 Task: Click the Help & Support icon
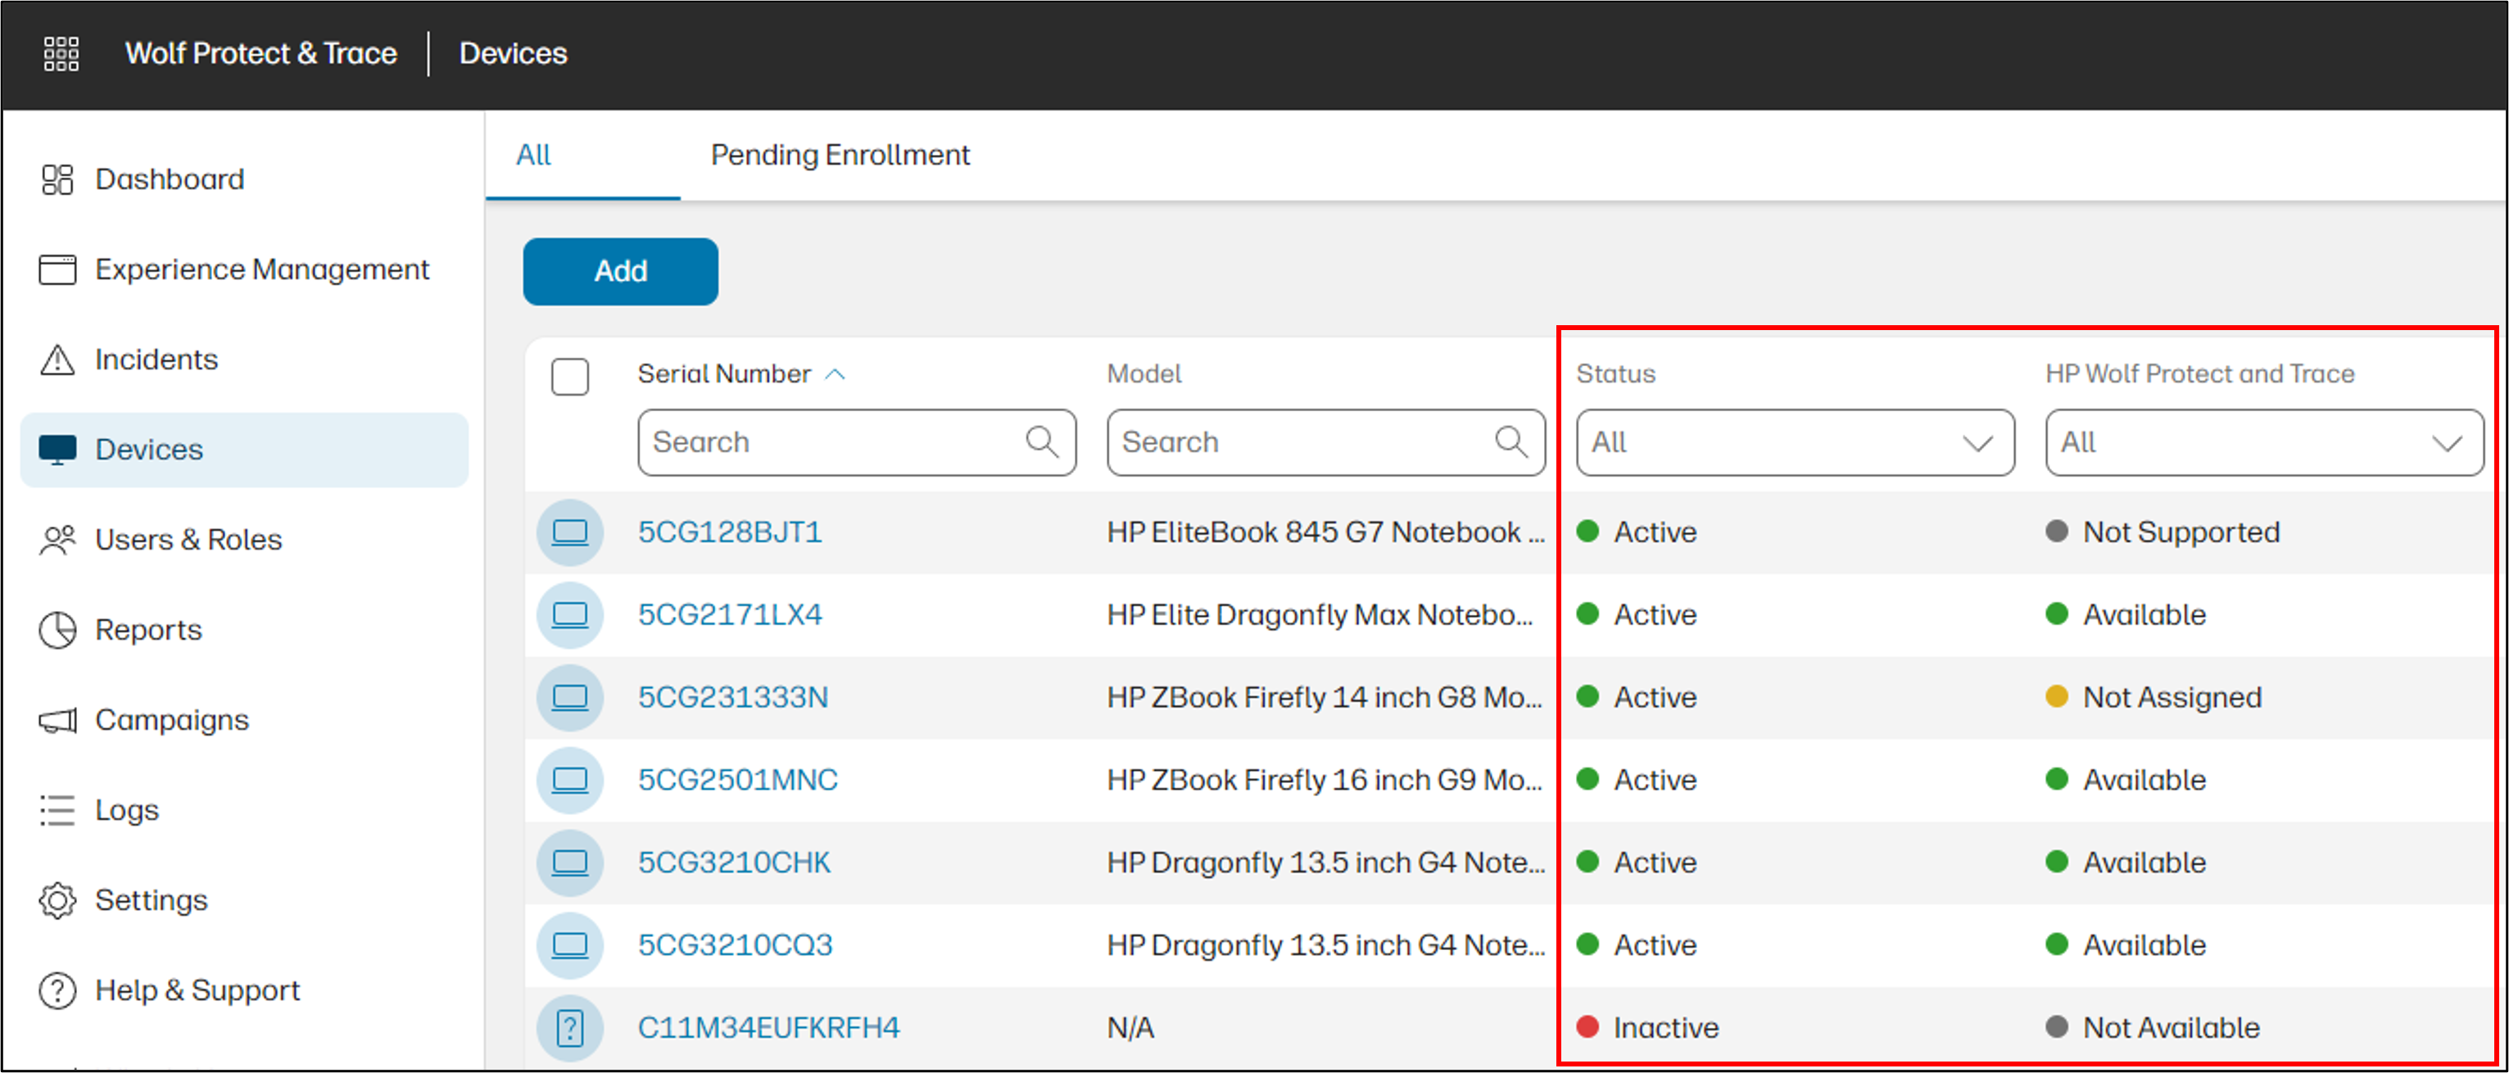coord(57,989)
